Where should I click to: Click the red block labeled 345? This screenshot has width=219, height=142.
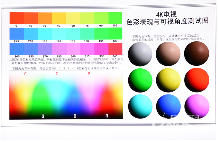115,49
